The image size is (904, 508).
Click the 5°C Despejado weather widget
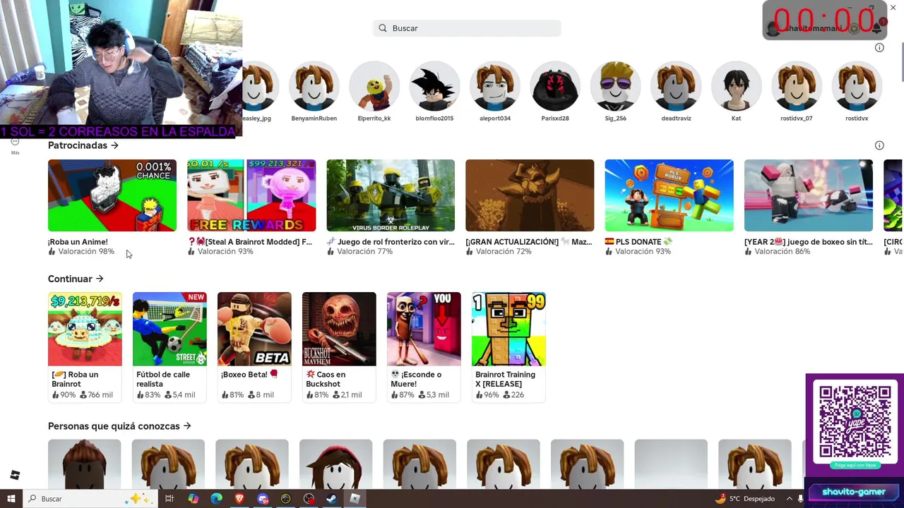(x=745, y=499)
